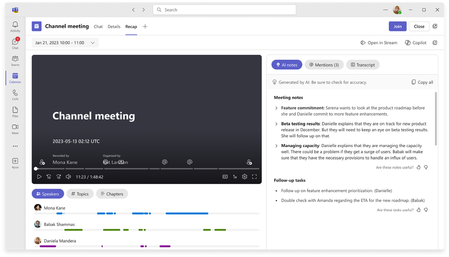Open the Transcript tab
449x257 pixels.
363,65
